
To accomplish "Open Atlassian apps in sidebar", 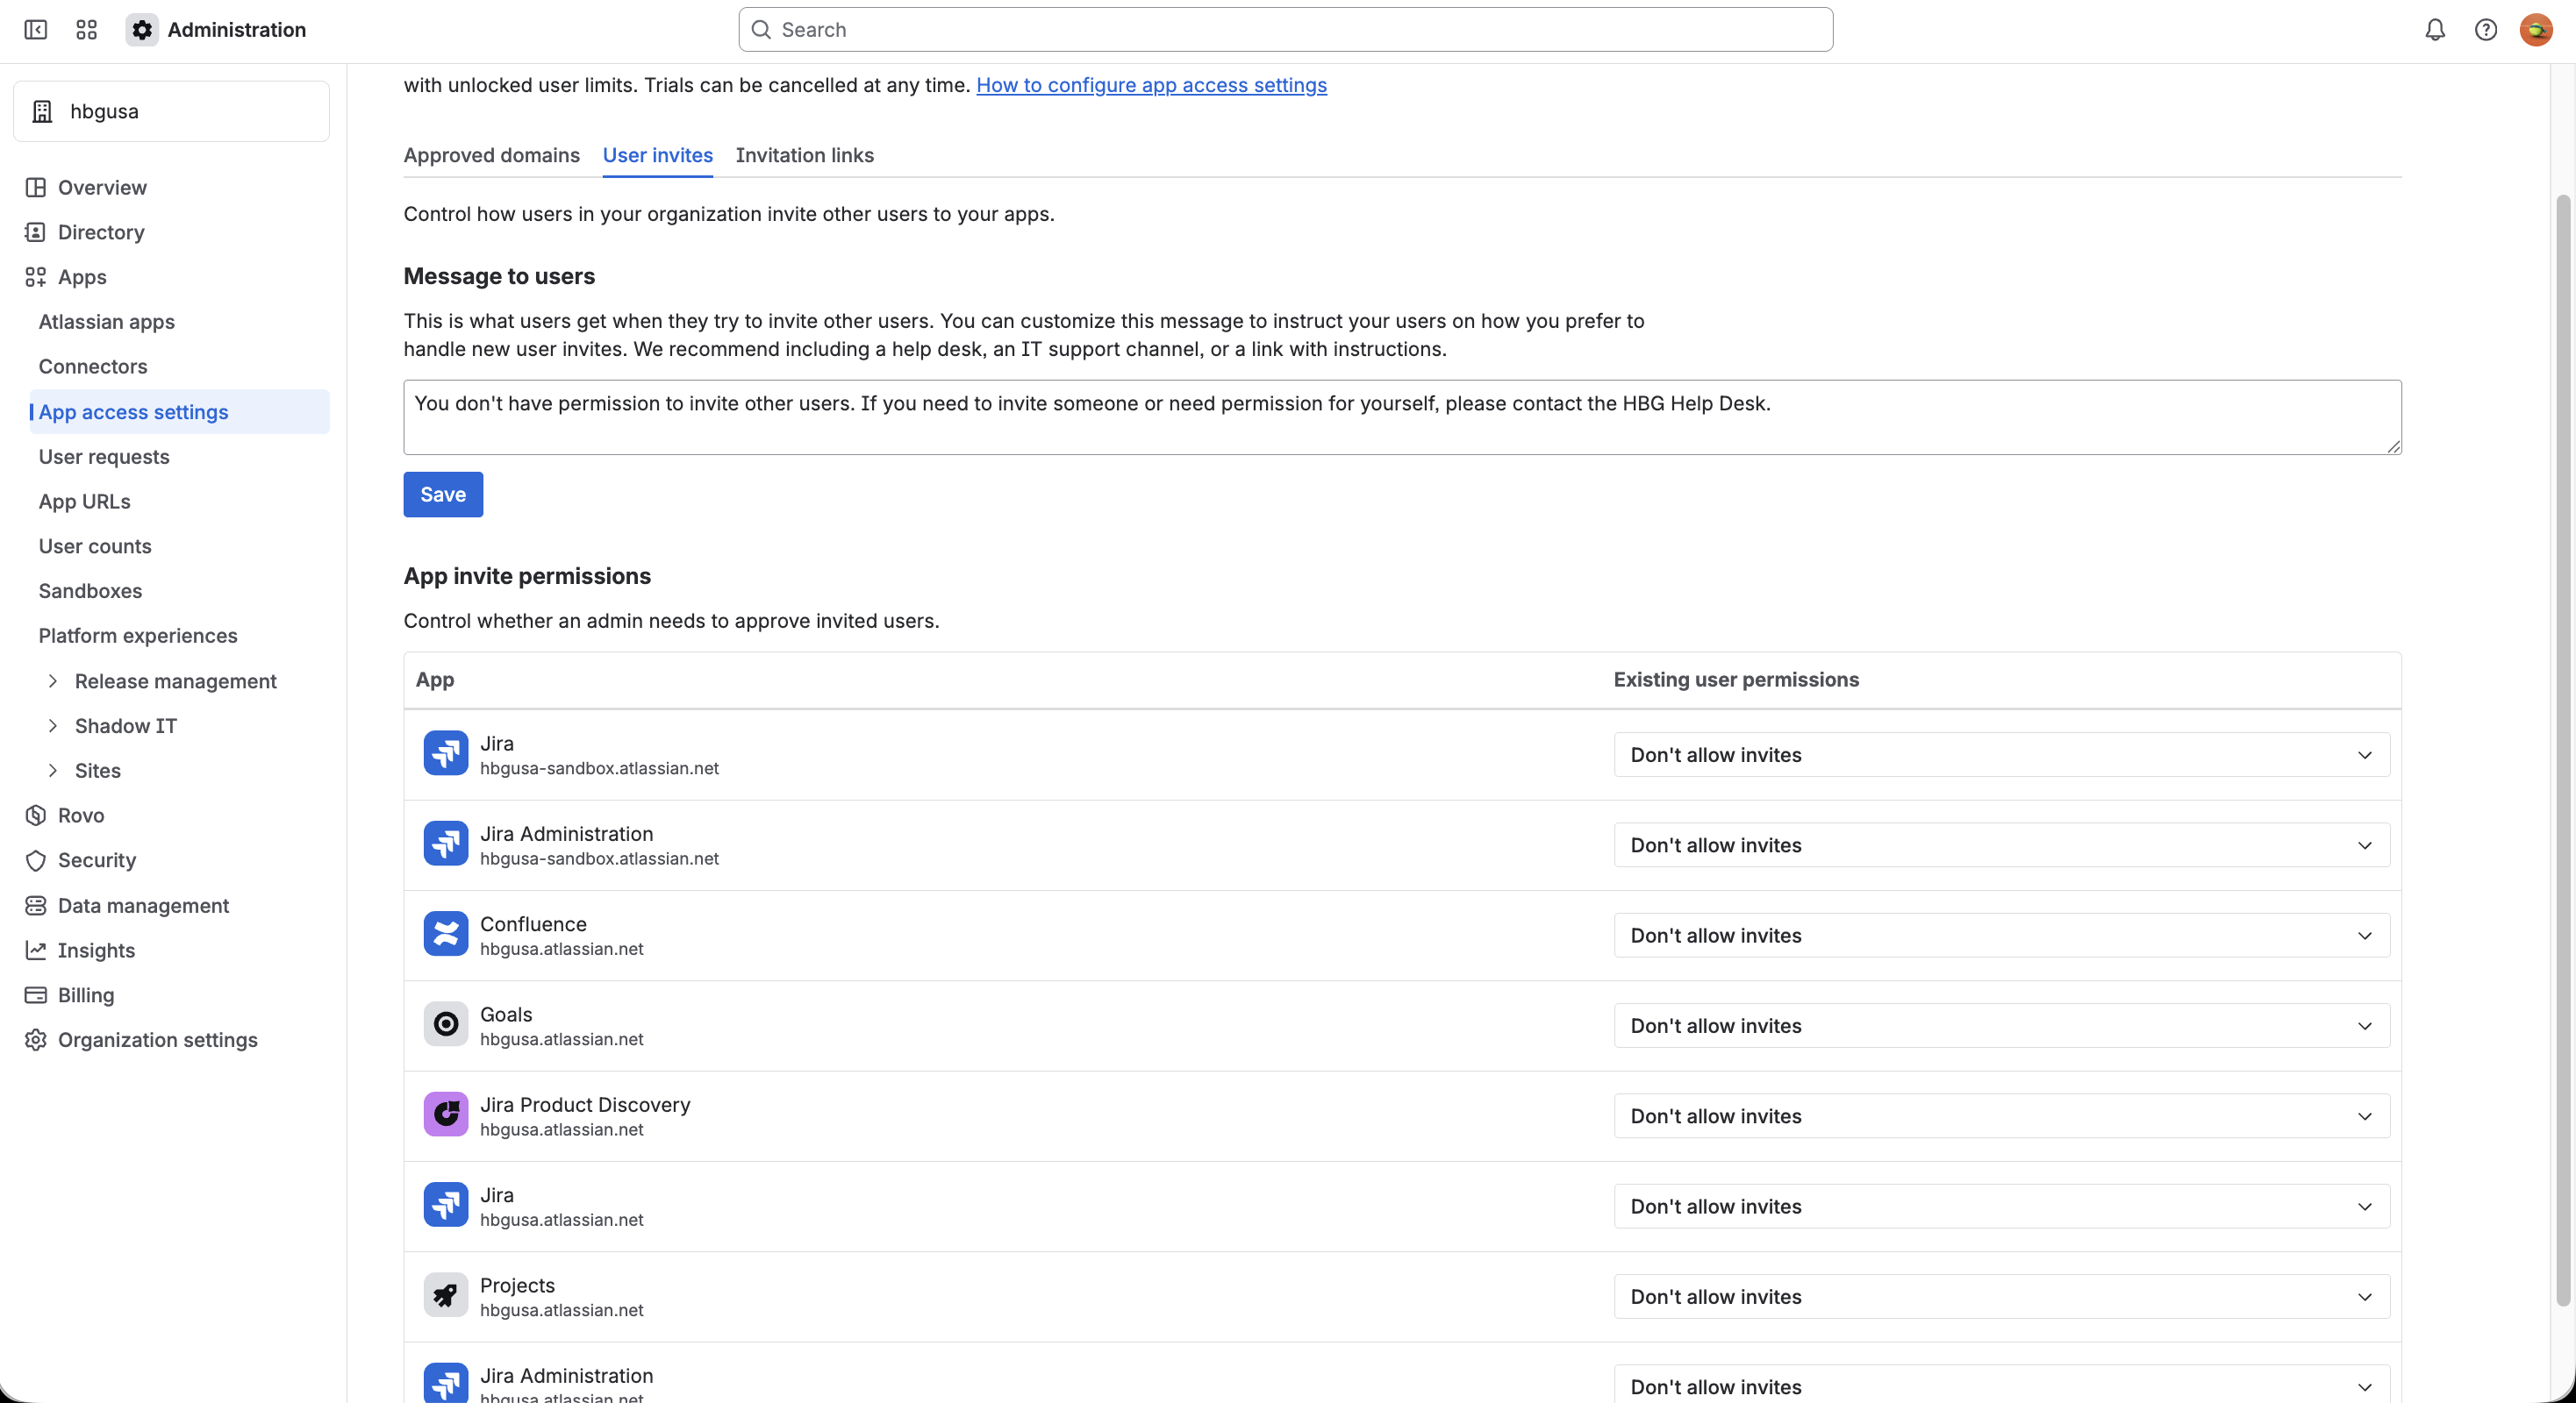I will [x=107, y=322].
